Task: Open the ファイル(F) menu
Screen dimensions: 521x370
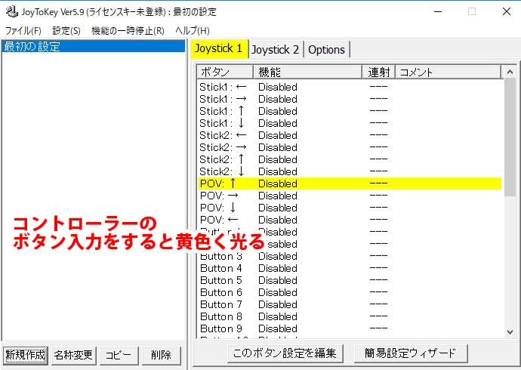Action: (23, 31)
